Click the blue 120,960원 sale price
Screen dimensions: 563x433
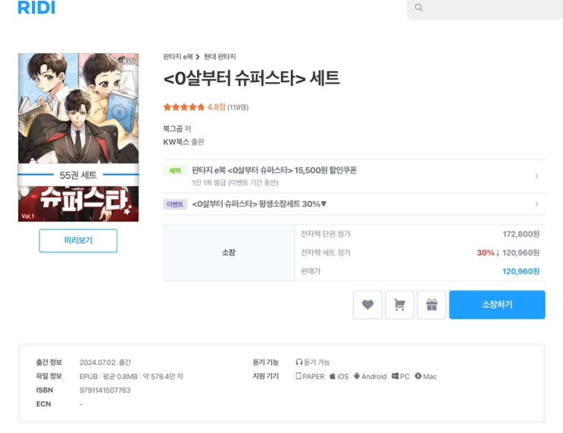pos(521,271)
